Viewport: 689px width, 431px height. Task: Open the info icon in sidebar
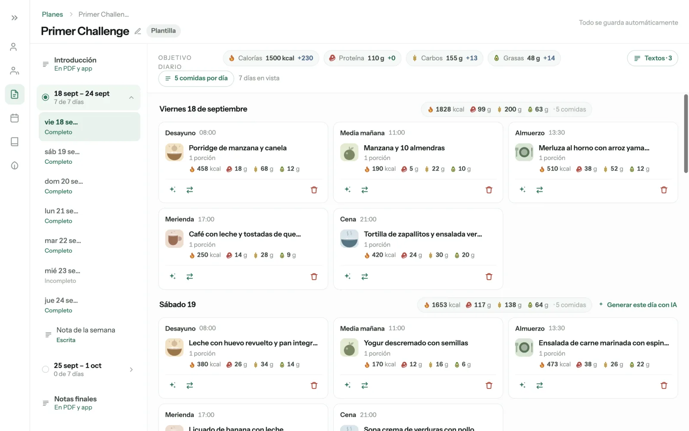coord(15,166)
